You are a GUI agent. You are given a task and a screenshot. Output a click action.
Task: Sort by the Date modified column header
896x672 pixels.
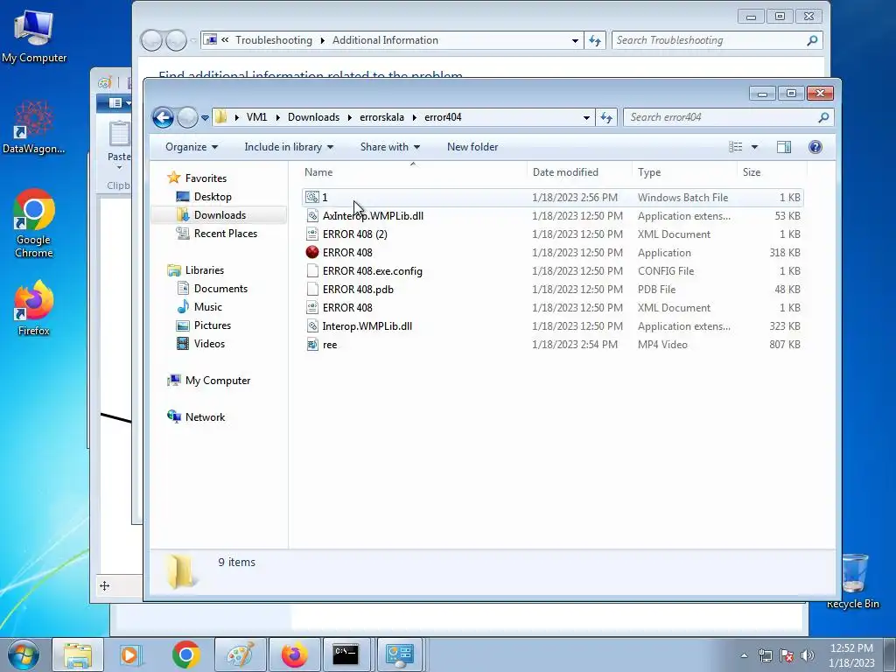coord(579,172)
